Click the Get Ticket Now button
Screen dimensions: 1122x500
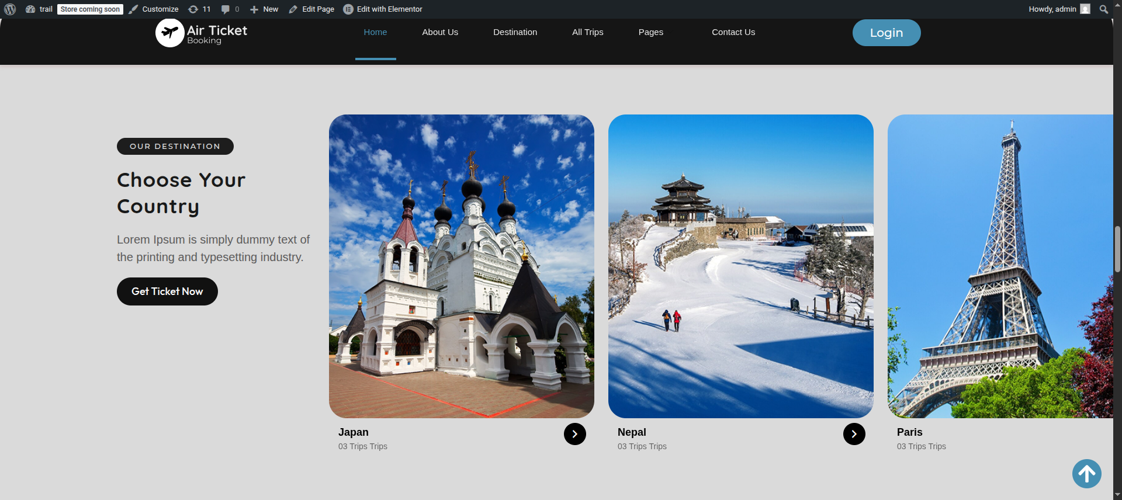pyautogui.click(x=167, y=291)
